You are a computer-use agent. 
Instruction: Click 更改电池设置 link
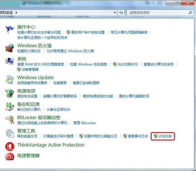click(x=27, y=96)
